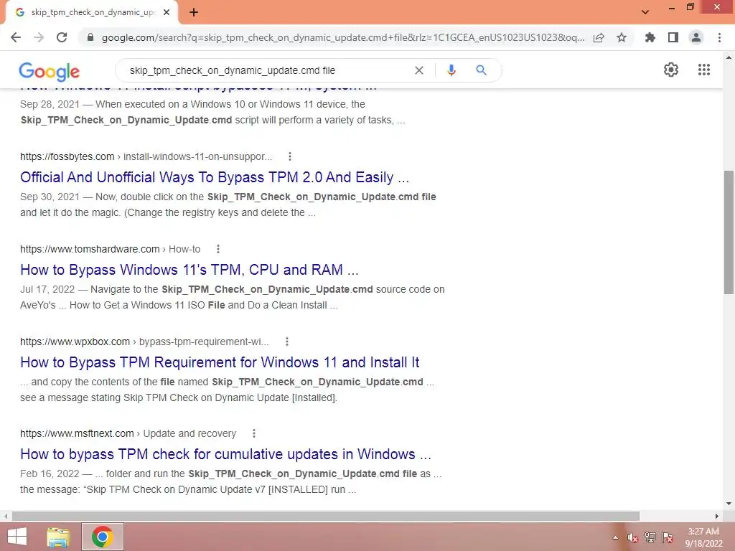Viewport: 735px width, 551px height.
Task: Click the https://fossbytes.com breadcrumb URL
Action: pyautogui.click(x=67, y=156)
